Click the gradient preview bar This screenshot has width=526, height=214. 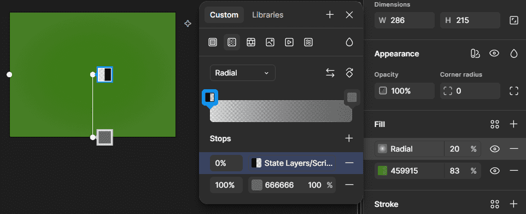(281, 111)
